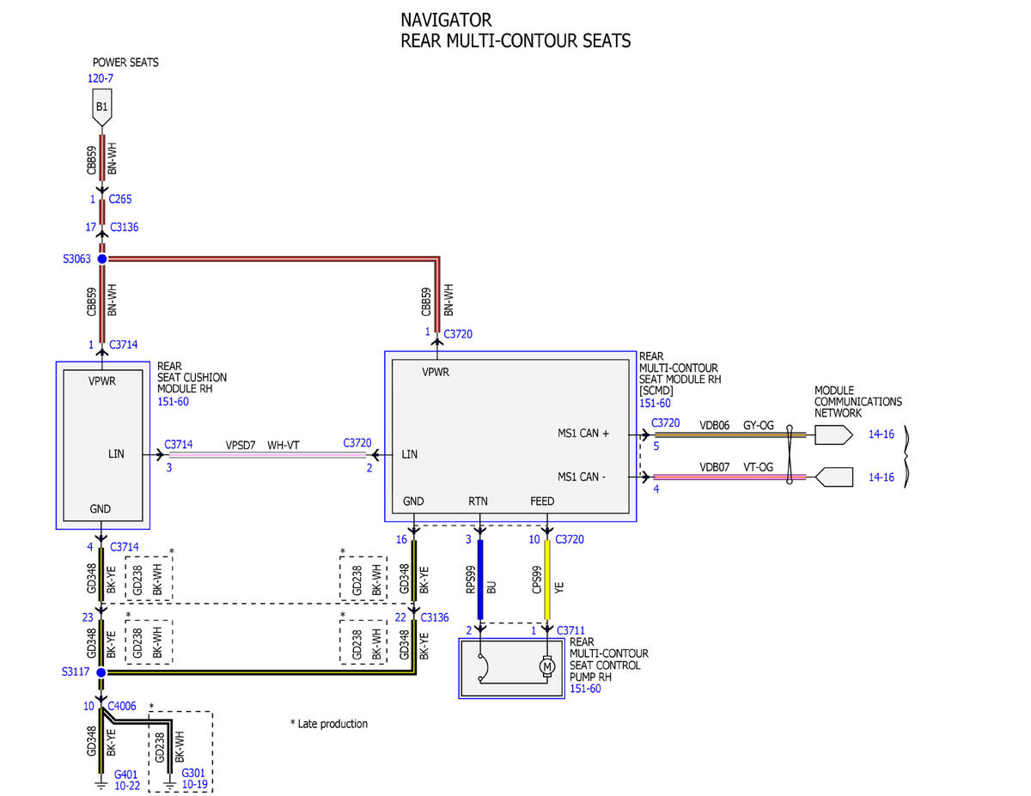1031x796 pixels.
Task: Click the LIN terminal in seat cushion module
Action: (116, 453)
